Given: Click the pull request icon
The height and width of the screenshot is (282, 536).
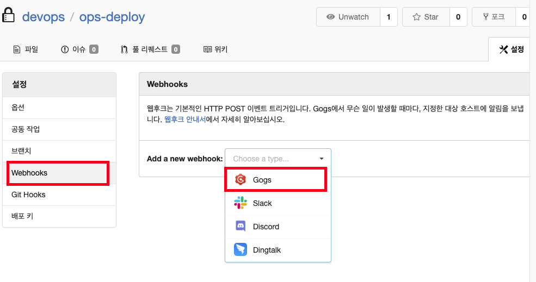Looking at the screenshot, I should [124, 49].
